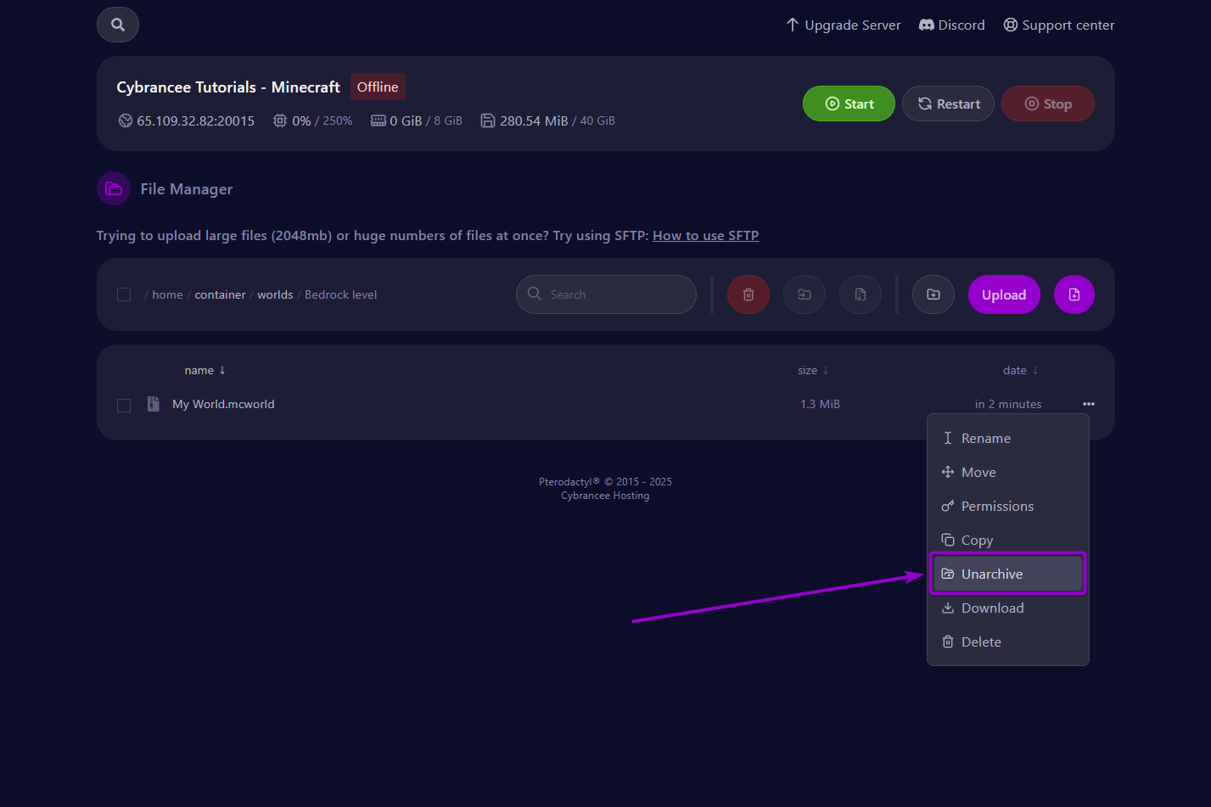Click the File Manager folder icon
1211x807 pixels.
pyautogui.click(x=114, y=188)
